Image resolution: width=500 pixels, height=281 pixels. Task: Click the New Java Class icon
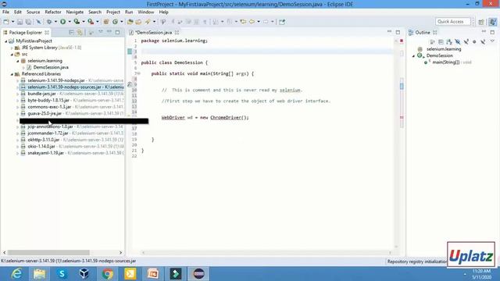click(x=115, y=22)
